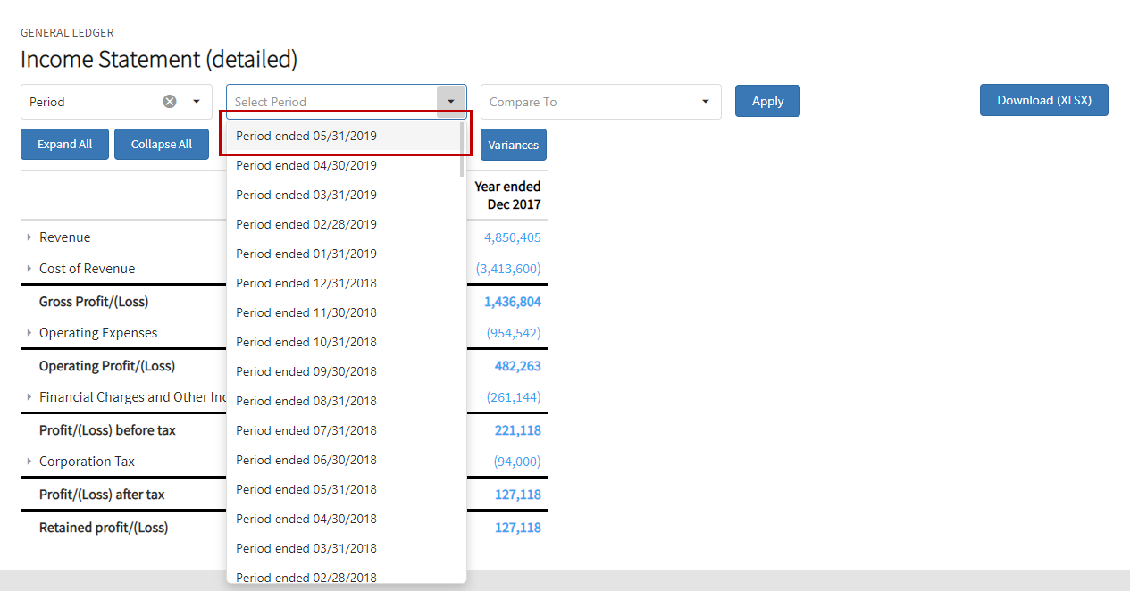The image size is (1130, 591).
Task: Click Cost of Revenue amount (3,413,600)
Action: [508, 269]
